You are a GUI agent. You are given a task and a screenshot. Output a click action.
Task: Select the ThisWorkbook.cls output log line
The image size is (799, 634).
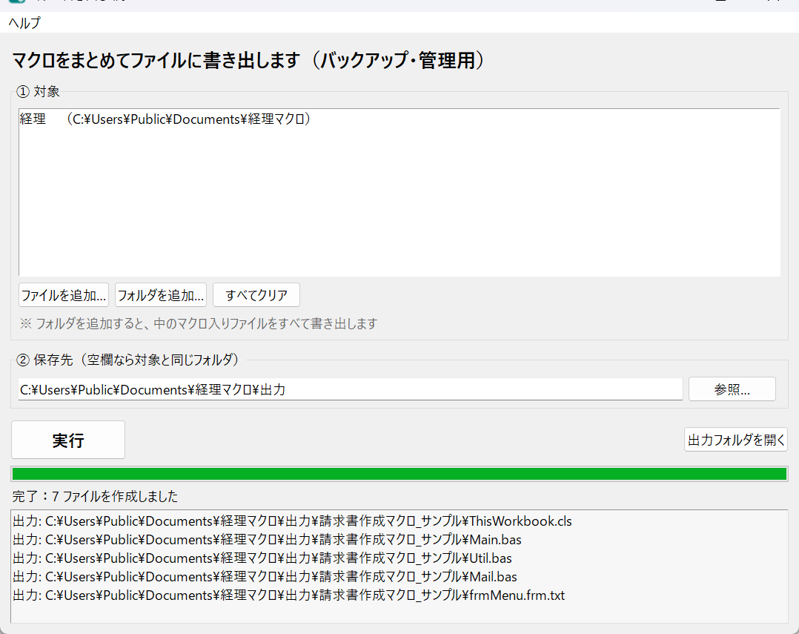293,521
